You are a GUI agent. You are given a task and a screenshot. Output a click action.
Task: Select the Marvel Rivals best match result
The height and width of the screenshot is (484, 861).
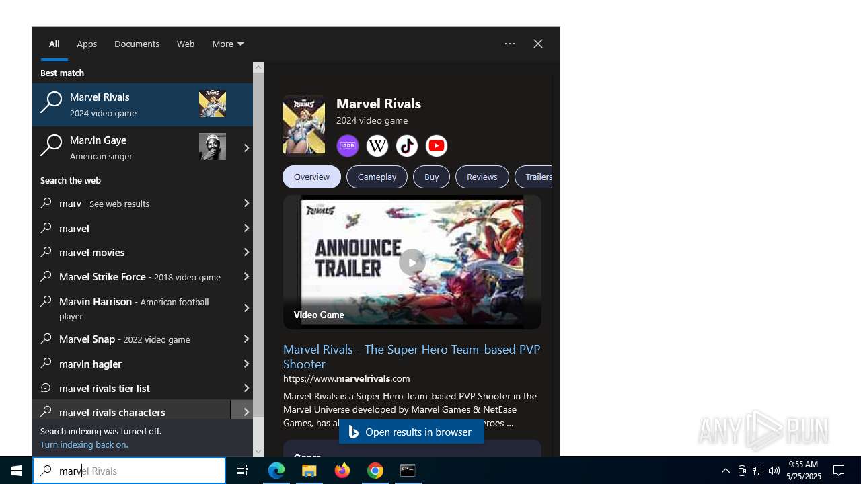pos(143,105)
